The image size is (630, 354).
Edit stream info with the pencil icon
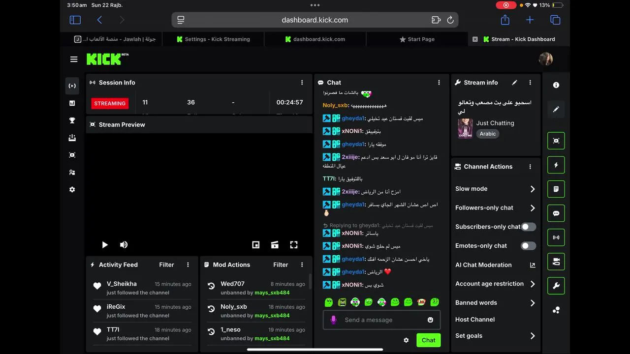[515, 83]
